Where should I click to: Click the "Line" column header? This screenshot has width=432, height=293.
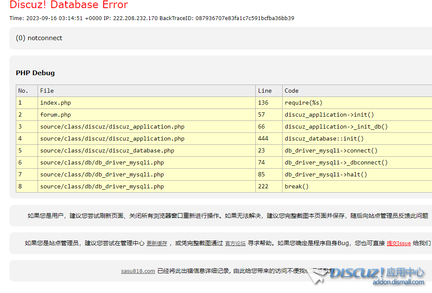(269, 91)
